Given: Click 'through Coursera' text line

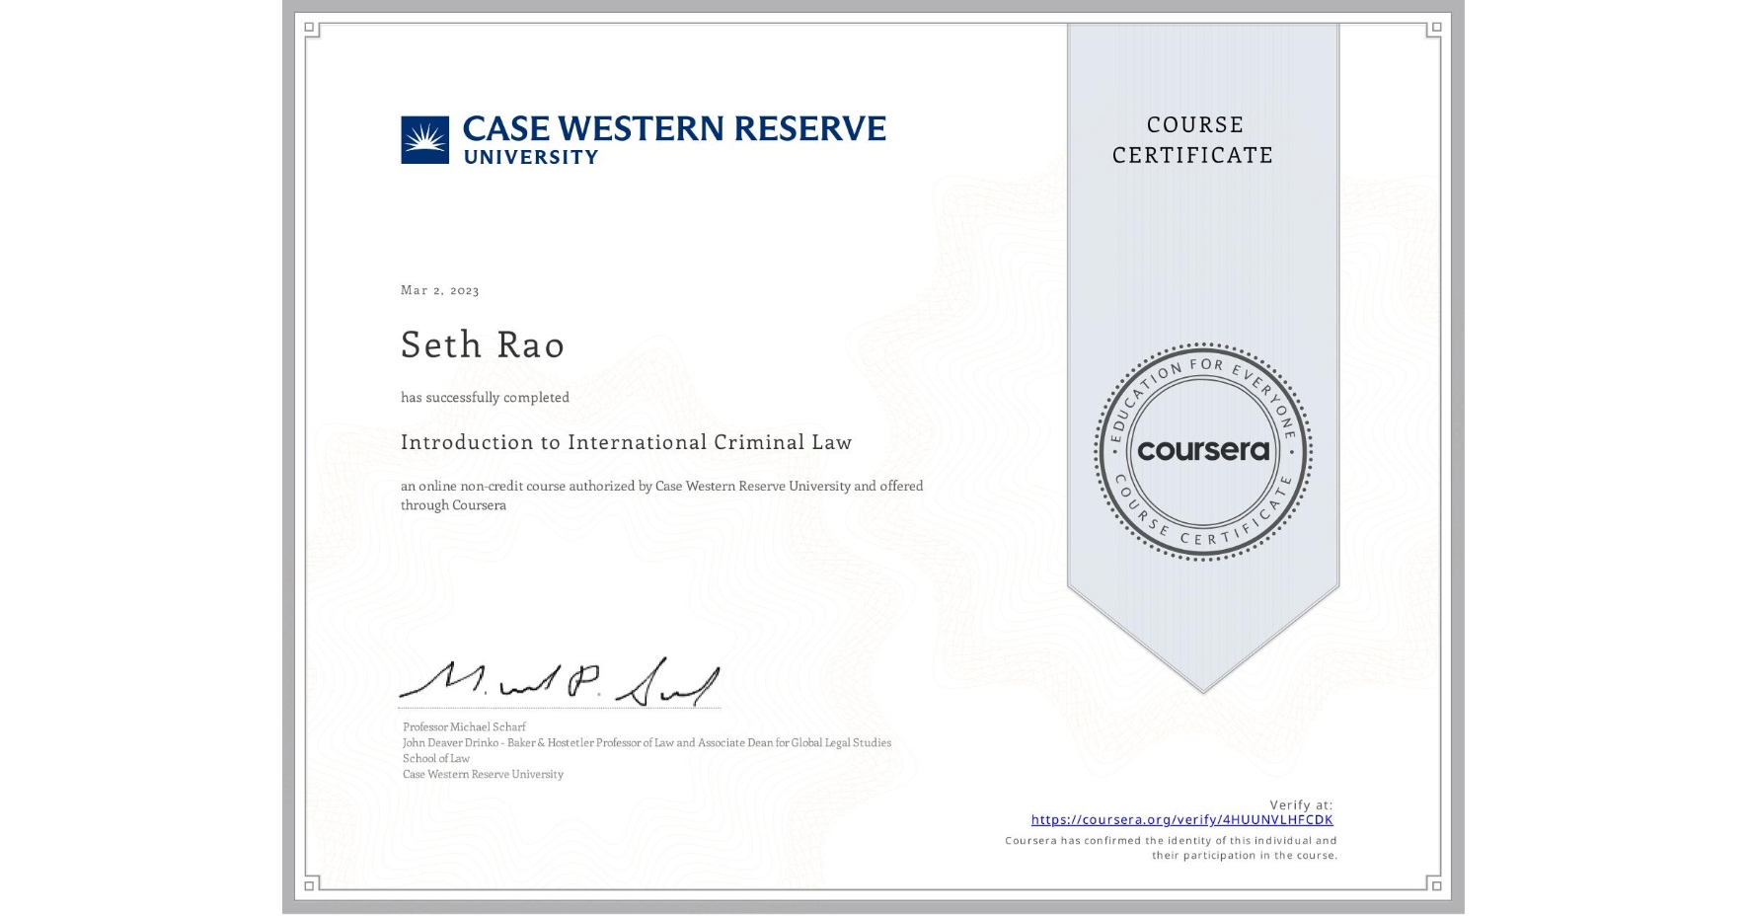Looking at the screenshot, I should (453, 504).
